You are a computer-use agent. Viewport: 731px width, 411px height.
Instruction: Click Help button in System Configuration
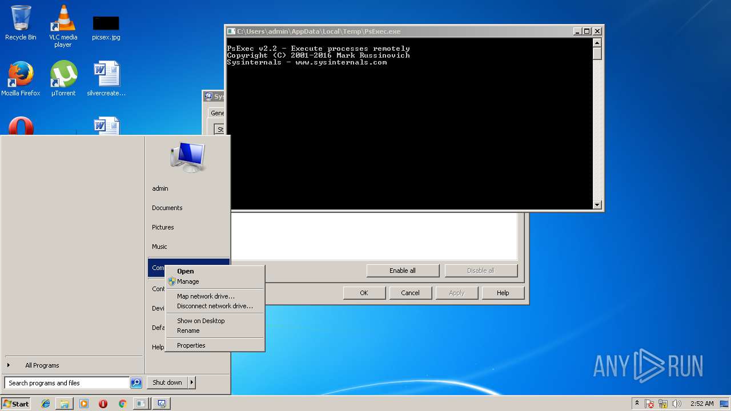[x=503, y=293]
